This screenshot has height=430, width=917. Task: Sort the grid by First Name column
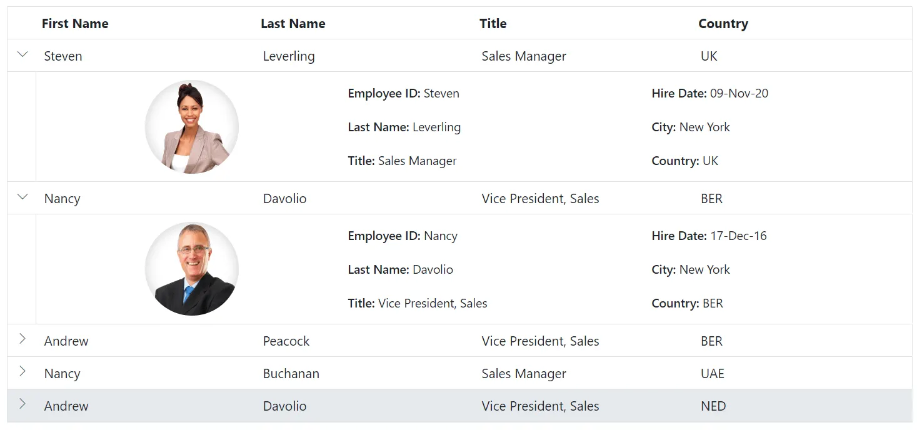pos(75,23)
